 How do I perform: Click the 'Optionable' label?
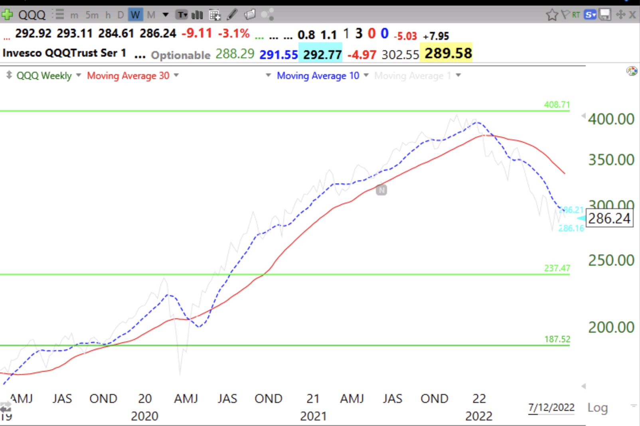click(180, 55)
